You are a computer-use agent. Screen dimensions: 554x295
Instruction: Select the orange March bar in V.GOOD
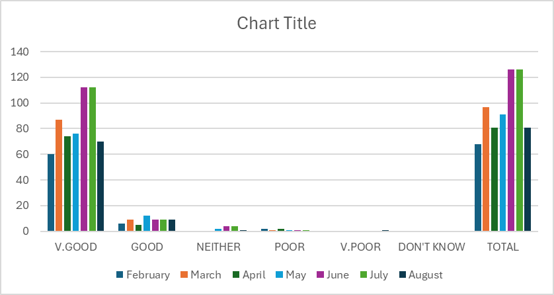click(59, 175)
